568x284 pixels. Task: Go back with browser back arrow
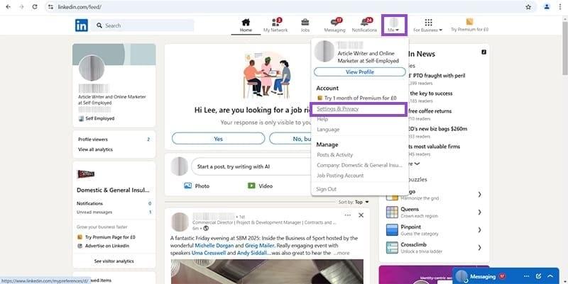click(9, 7)
